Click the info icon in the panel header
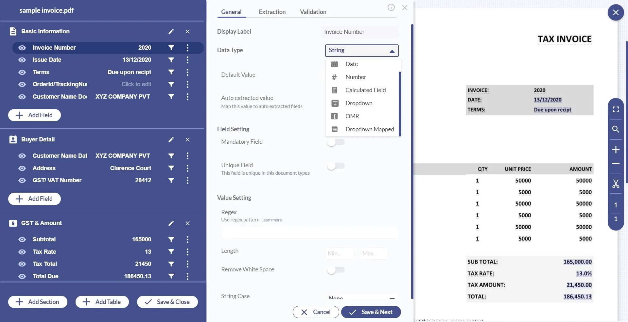This screenshot has width=628, height=322. 391,8
